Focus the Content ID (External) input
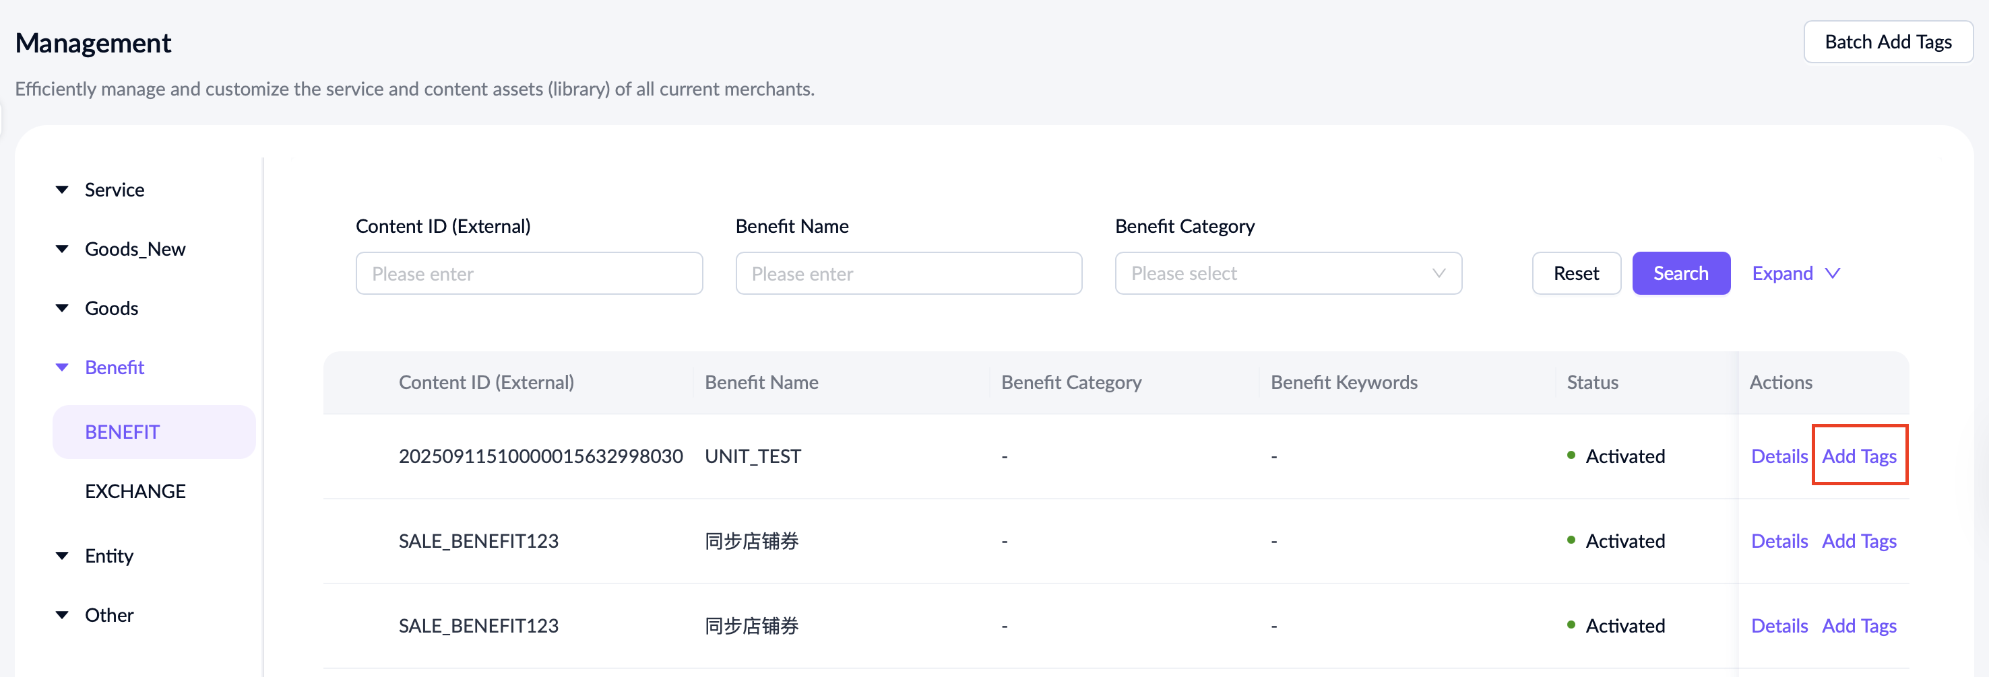 click(x=529, y=274)
